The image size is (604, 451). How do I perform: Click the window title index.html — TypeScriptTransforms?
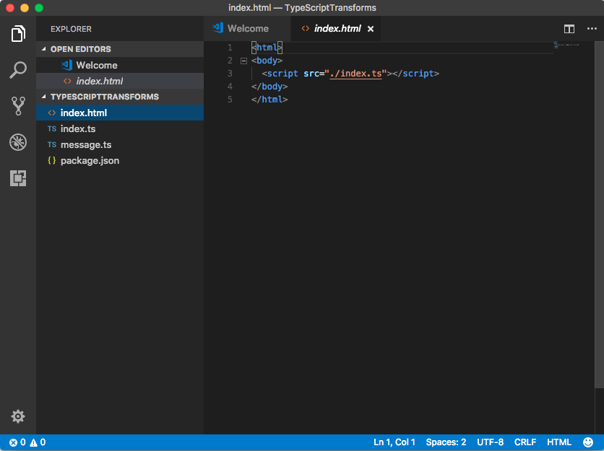pyautogui.click(x=302, y=8)
